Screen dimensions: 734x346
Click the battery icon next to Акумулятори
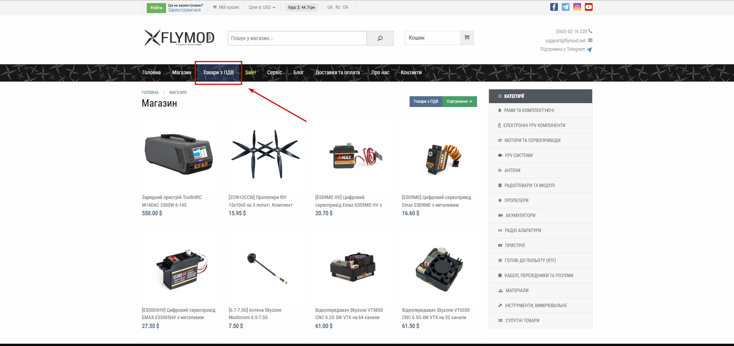[501, 216]
